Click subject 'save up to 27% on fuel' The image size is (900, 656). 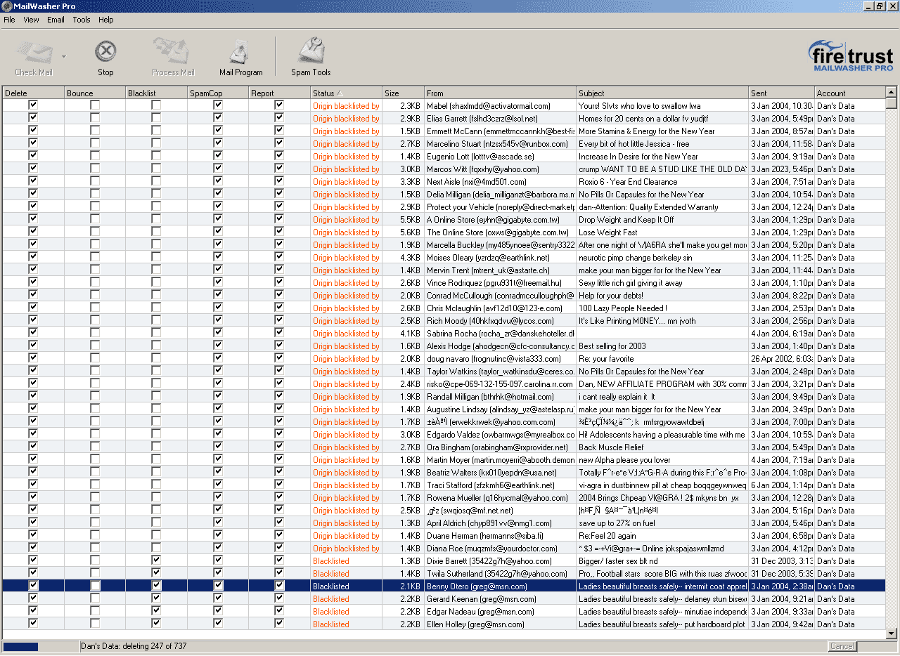click(x=617, y=523)
